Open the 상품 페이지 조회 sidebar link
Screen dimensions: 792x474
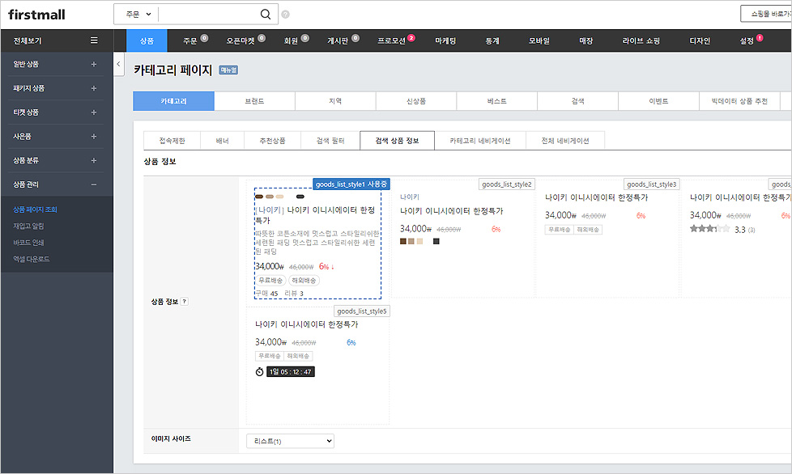click(x=35, y=209)
